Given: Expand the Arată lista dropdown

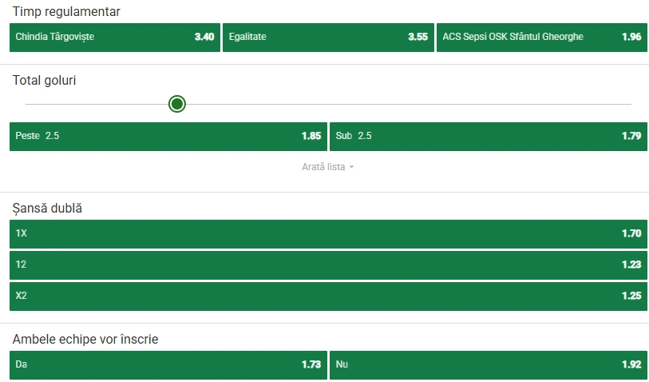Looking at the screenshot, I should click(328, 167).
